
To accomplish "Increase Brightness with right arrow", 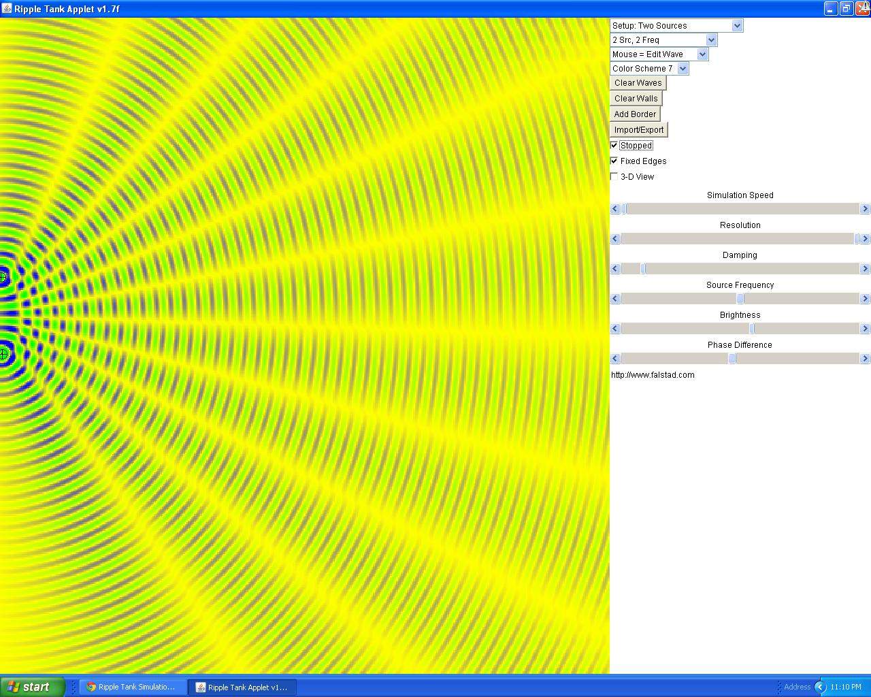I will [x=866, y=329].
